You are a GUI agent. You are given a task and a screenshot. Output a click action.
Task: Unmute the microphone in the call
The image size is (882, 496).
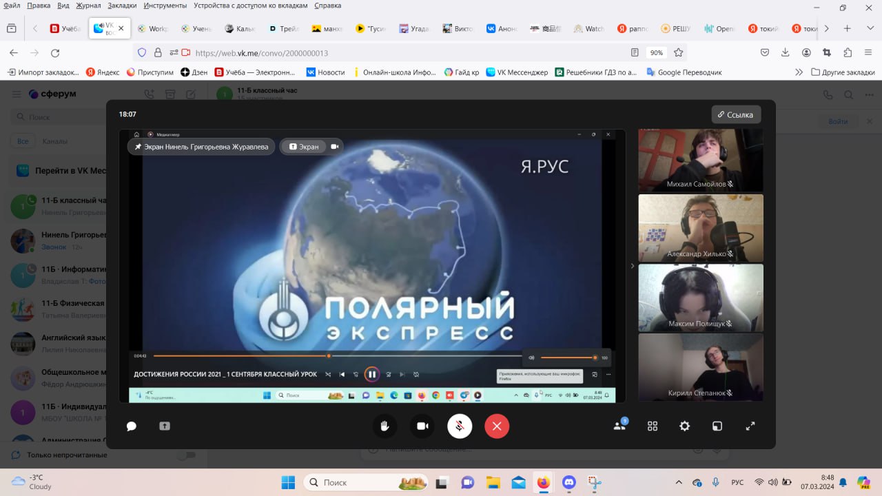point(460,426)
